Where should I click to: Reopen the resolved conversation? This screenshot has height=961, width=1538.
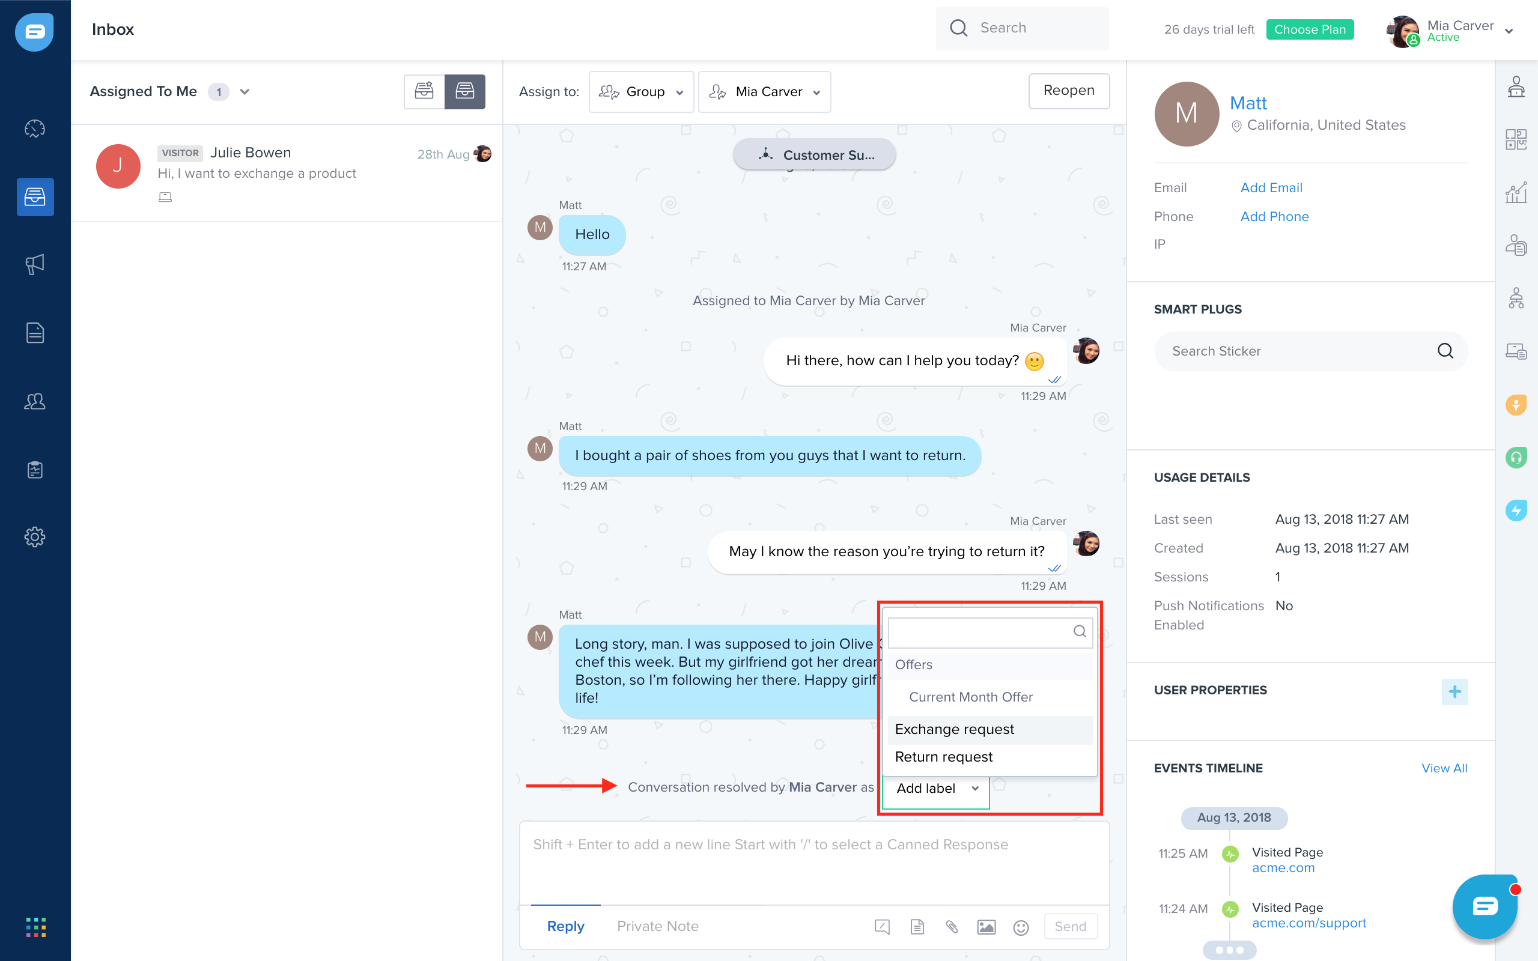1069,91
